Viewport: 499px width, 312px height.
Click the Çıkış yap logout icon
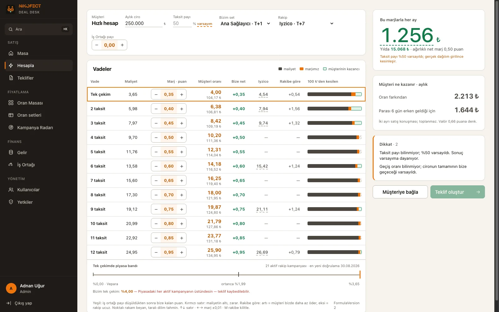(x=9, y=303)
